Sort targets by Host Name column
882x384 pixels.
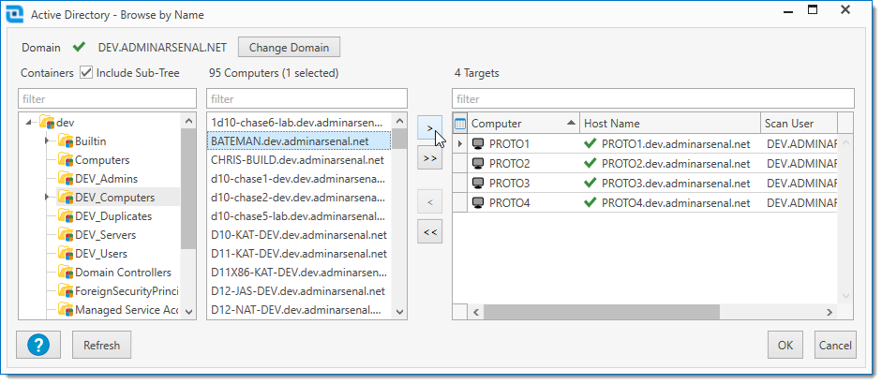(668, 124)
